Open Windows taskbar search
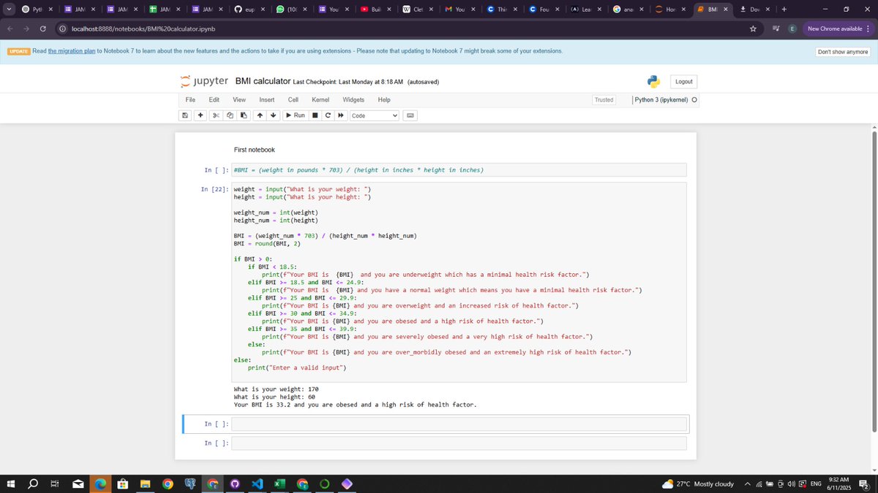The image size is (878, 493). 34,484
